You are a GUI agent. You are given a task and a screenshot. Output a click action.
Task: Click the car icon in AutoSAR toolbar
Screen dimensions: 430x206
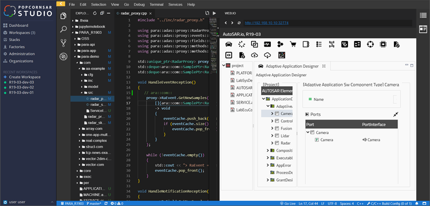(228, 44)
